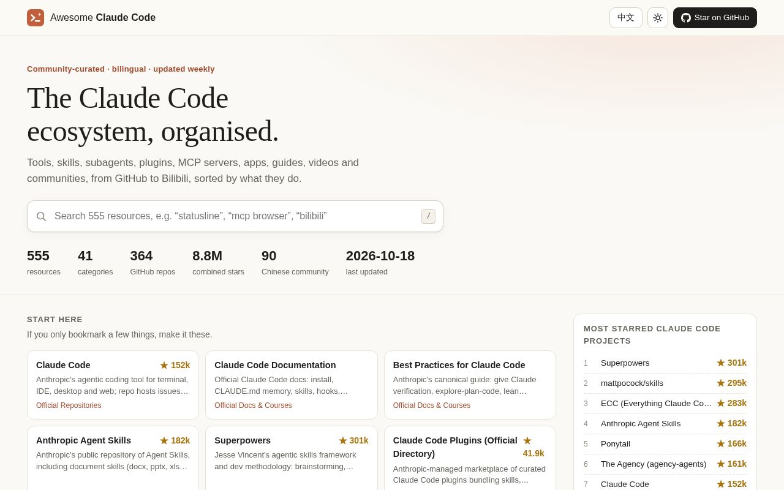Viewport: 784px width, 490px height.
Task: Click the 166k star count beside Ponytail
Action: pos(732,444)
